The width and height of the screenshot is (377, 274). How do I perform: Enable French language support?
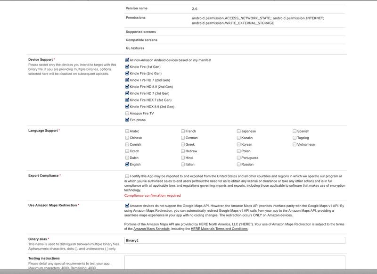tap(183, 131)
